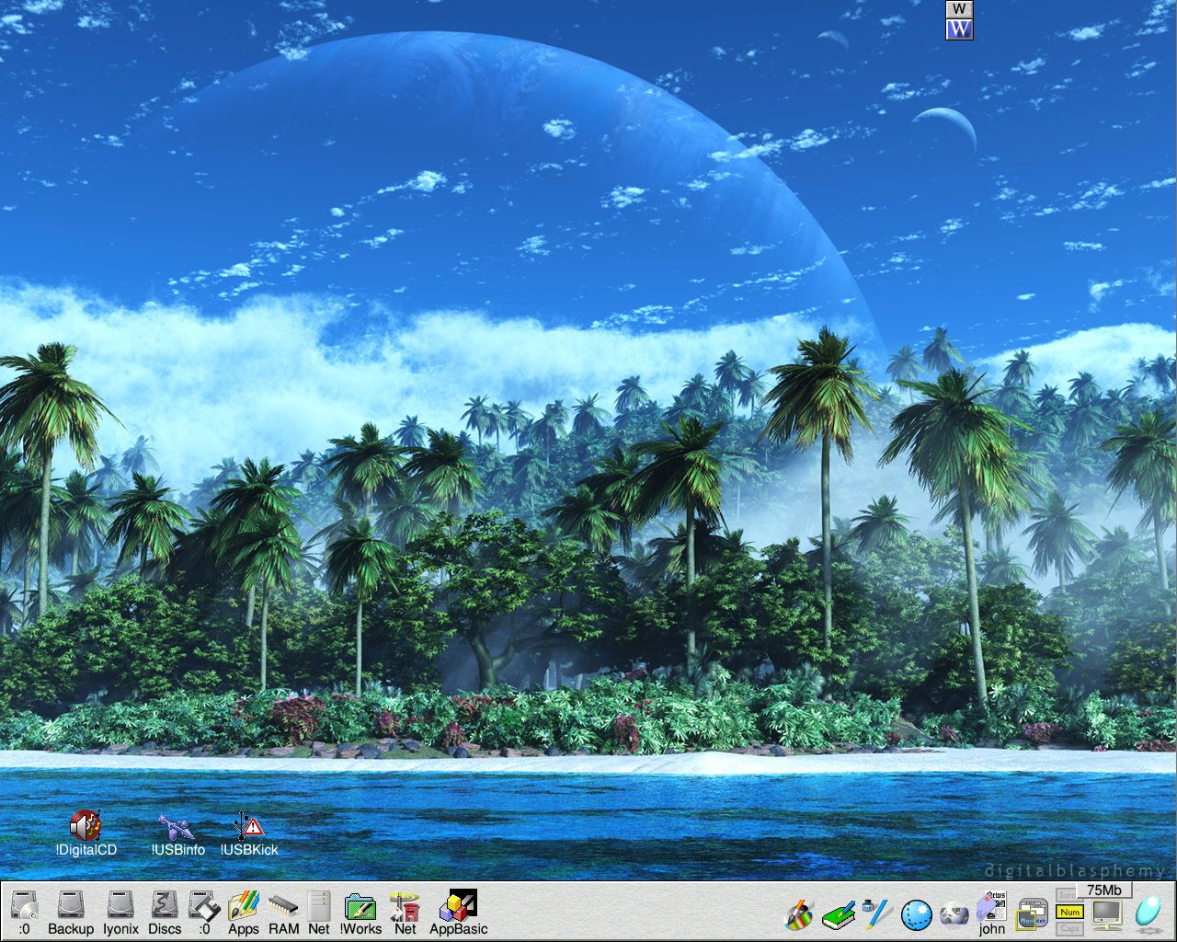The height and width of the screenshot is (942, 1177).
Task: Click the globe browser icon
Action: coord(954,915)
